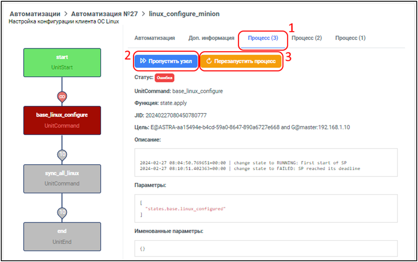Viewport: 418px width, 262px height.
Task: Switch to the Автоматизация tab
Action: click(x=154, y=38)
